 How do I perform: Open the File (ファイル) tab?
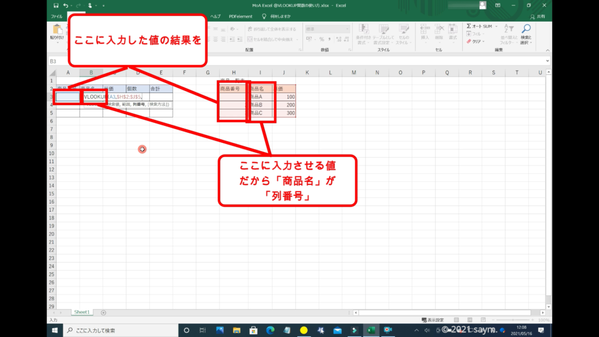pos(57,17)
